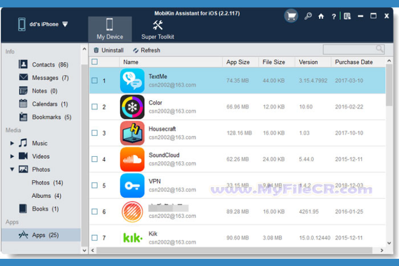This screenshot has width=399, height=266.
Task: Check the Housecraft row checkbox
Action: tap(94, 133)
